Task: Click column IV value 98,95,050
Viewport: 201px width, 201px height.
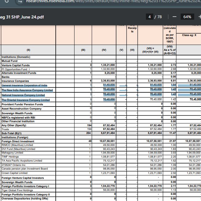Action: click(x=109, y=169)
